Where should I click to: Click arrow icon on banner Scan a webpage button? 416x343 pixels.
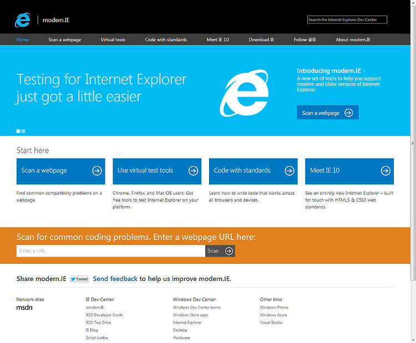point(349,112)
